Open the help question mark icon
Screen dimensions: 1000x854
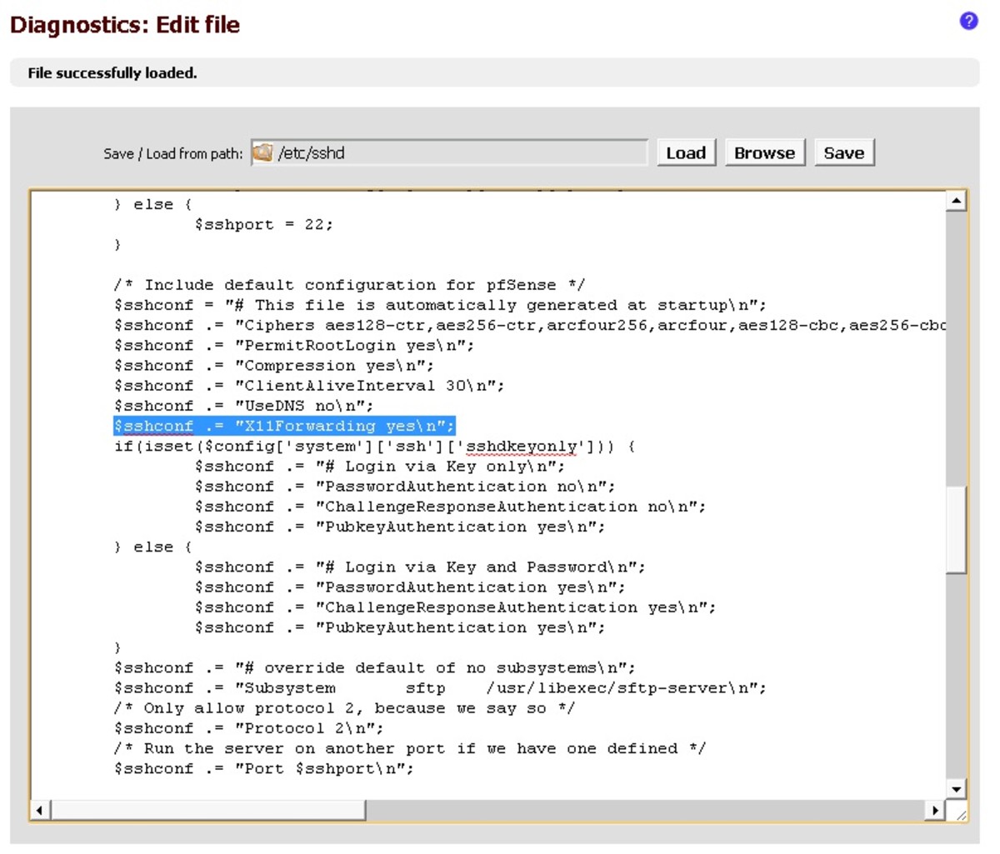coord(968,21)
